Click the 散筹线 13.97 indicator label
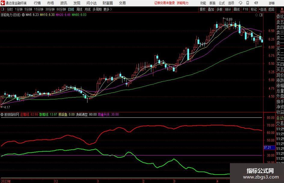Viewport: 284px width, 183px height. (x=48, y=114)
